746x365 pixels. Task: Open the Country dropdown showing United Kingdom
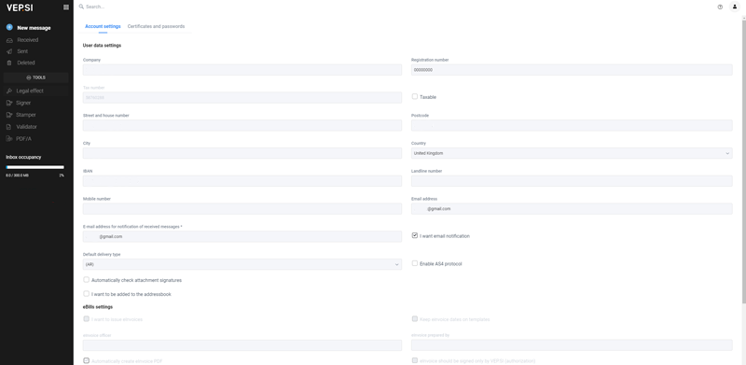(572, 153)
